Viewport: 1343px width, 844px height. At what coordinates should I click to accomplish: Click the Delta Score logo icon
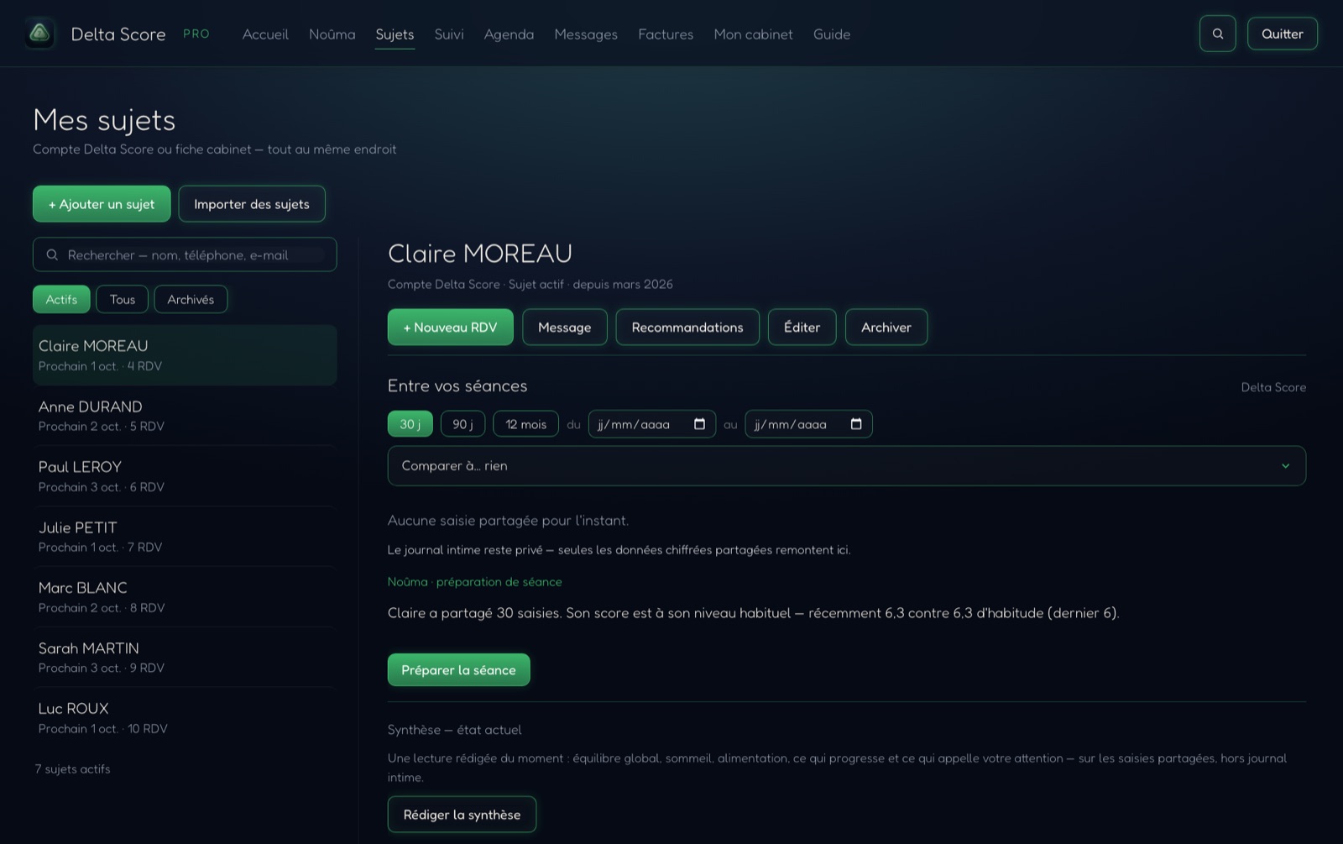39,34
